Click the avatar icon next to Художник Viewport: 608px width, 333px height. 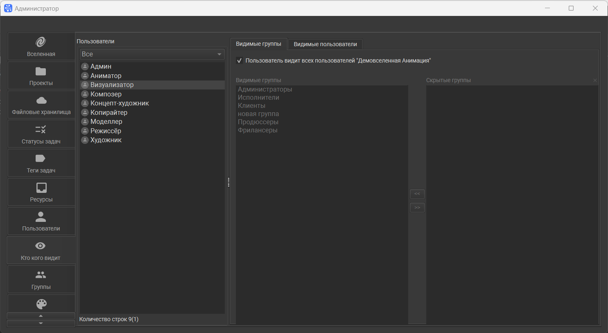85,140
